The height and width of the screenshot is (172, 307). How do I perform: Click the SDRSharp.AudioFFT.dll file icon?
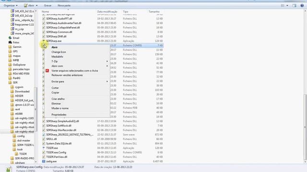44,19
